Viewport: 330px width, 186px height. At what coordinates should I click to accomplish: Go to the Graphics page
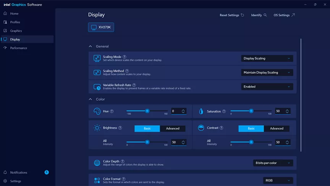coord(16,31)
